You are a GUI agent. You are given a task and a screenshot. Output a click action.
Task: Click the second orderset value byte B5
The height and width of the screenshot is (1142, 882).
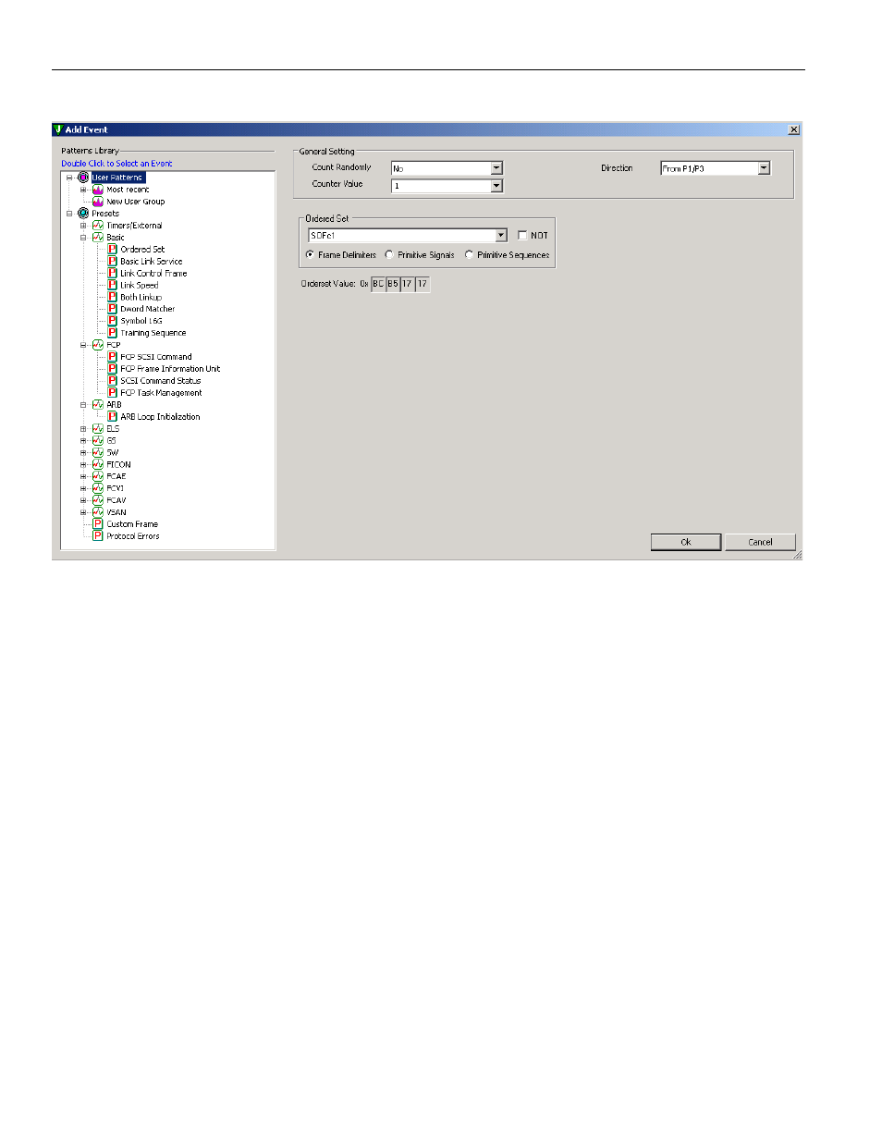[x=393, y=284]
